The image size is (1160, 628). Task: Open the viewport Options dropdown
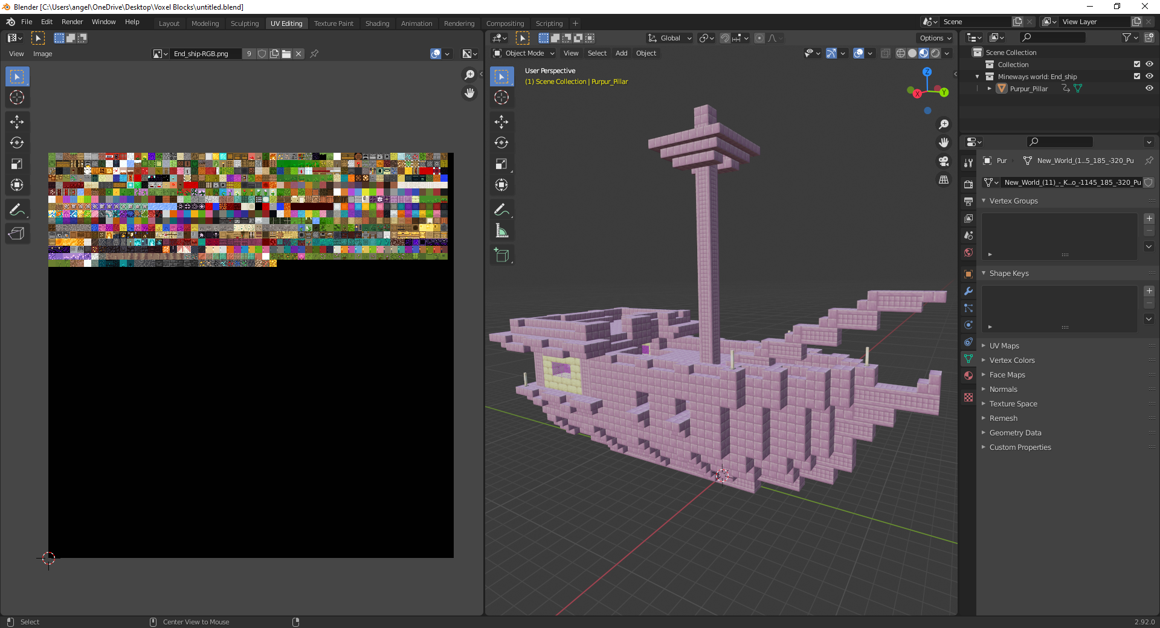pyautogui.click(x=935, y=38)
